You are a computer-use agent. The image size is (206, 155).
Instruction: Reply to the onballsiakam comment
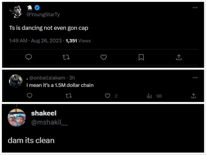(x=29, y=96)
